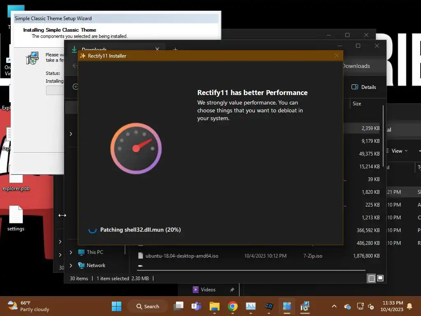Screen dimensions: 421x316
Task: Show hidden system tray icons
Action: (334, 306)
